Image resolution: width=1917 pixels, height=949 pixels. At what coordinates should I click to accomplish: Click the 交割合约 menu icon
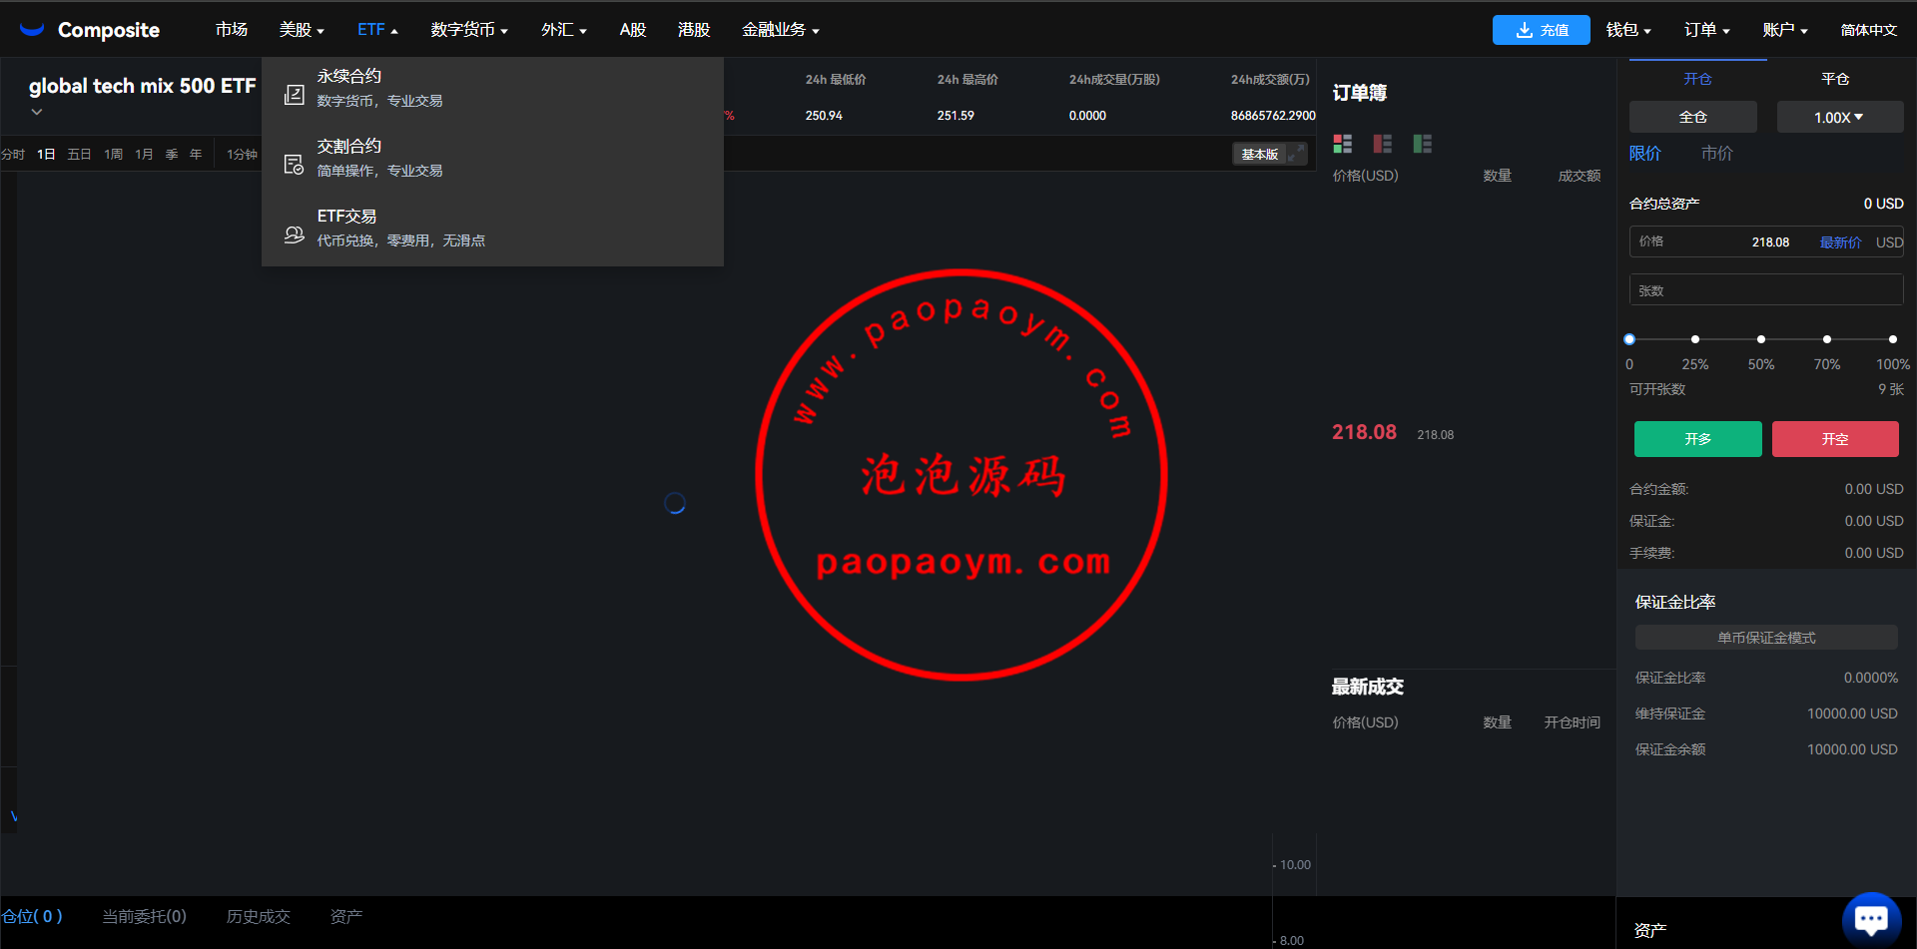[x=294, y=165]
